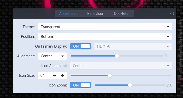Click the Icon Size slider handle
This screenshot has width=183, height=98.
(x=110, y=75)
